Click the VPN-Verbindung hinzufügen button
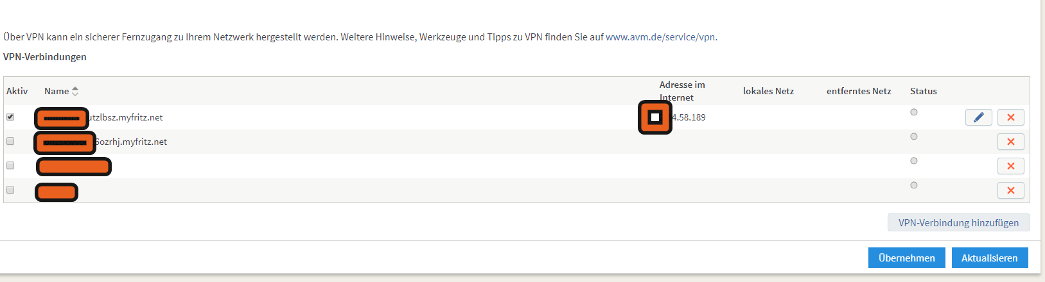1045x282 pixels. [x=958, y=222]
